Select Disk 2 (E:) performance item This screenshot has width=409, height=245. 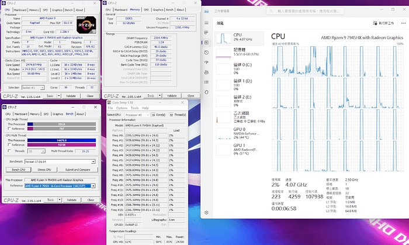[x=240, y=101]
